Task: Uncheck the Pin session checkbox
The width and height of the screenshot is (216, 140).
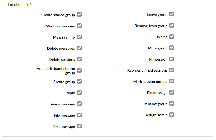Action: (x=172, y=59)
